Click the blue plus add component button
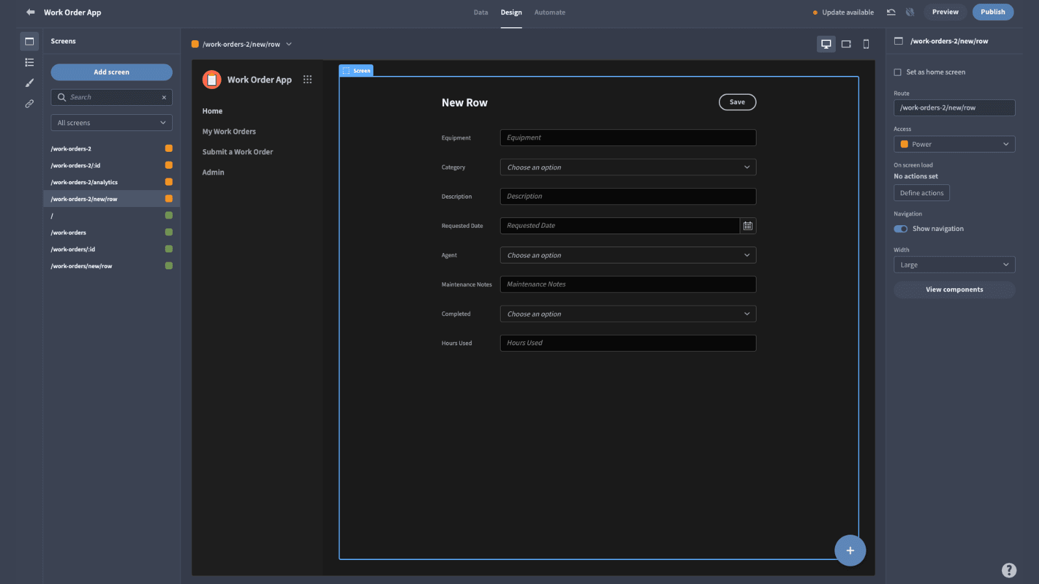This screenshot has height=584, width=1039. point(850,550)
